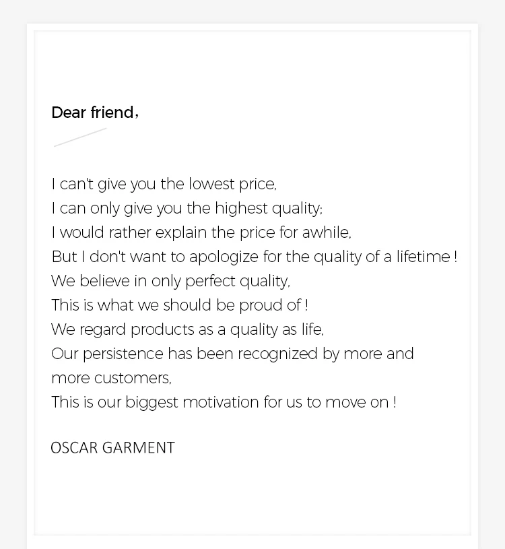Click the diagonal decorative line below the greeting
Image resolution: width=505 pixels, height=549 pixels.
pos(80,137)
